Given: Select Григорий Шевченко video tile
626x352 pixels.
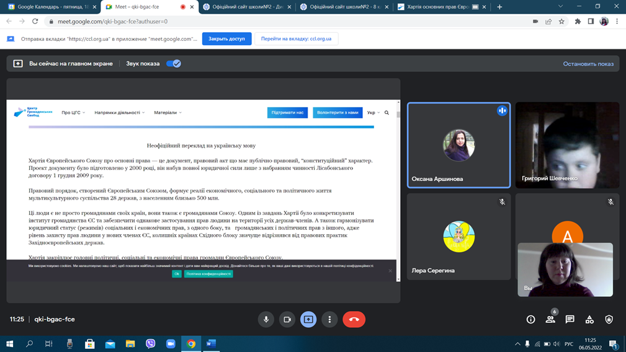Looking at the screenshot, I should [x=567, y=145].
